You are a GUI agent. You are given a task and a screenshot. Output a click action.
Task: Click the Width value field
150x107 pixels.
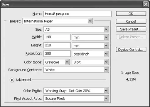coord(57,37)
